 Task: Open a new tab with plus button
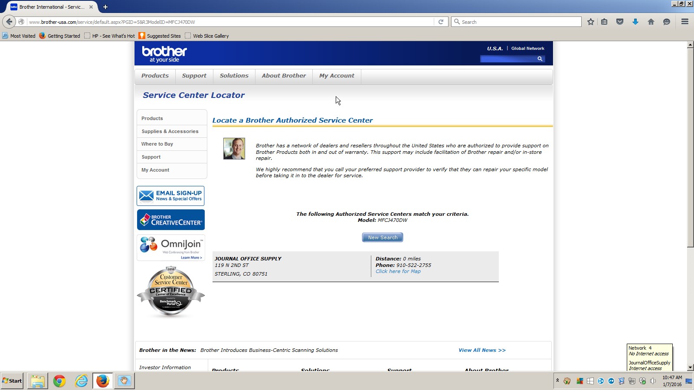[x=105, y=7]
